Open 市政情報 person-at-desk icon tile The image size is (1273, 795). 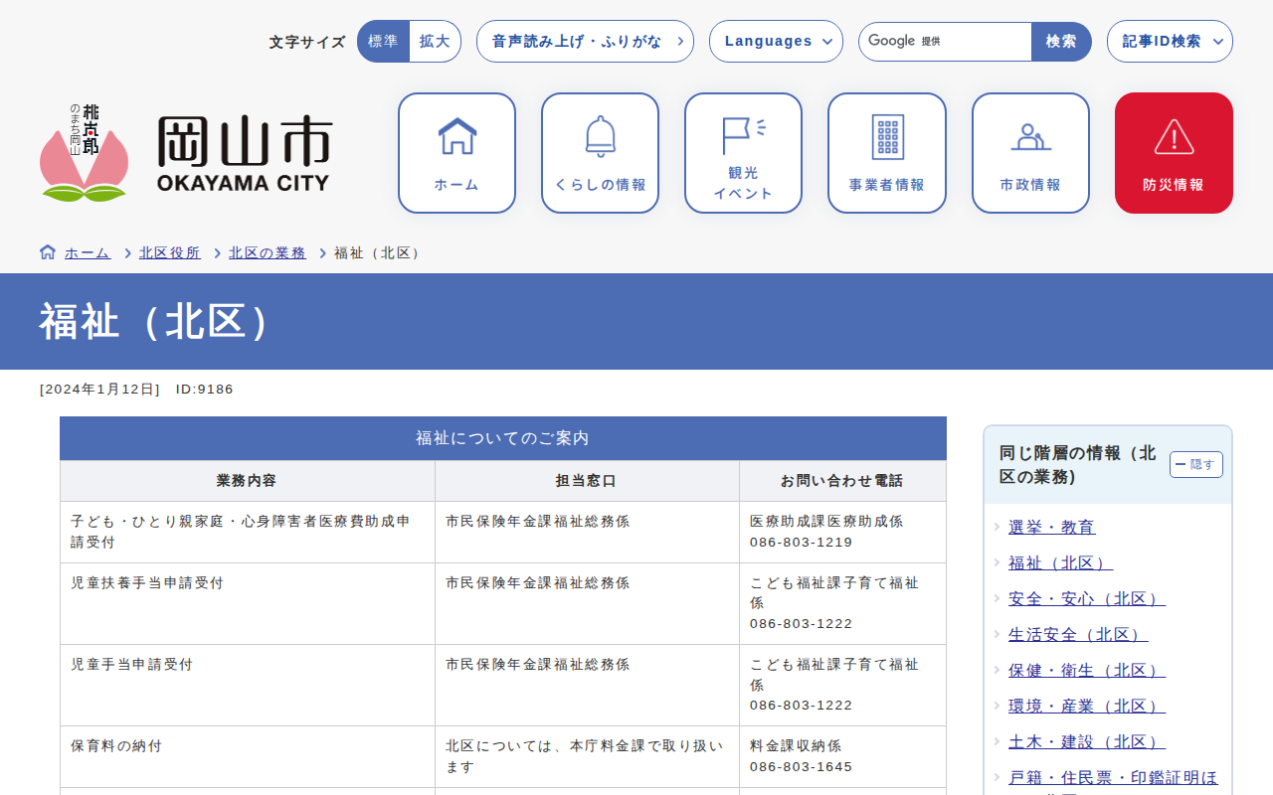(x=1030, y=153)
